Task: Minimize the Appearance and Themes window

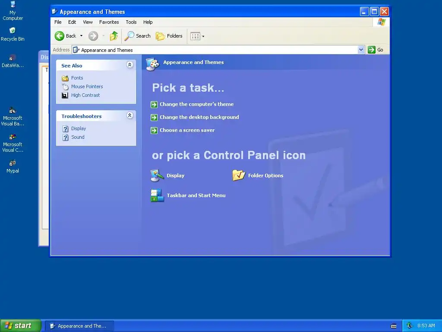Action: [x=364, y=12]
